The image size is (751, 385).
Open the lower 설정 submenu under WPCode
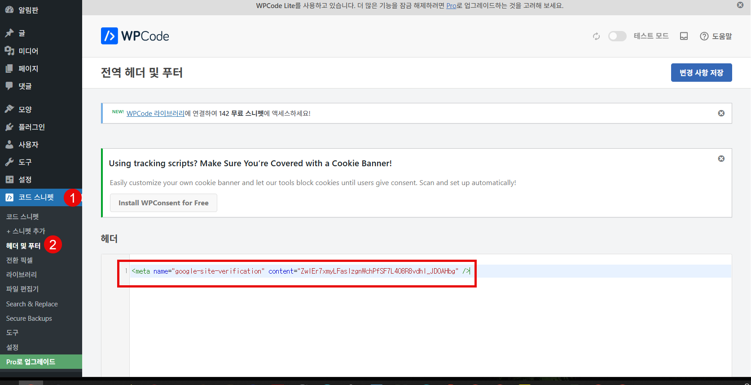click(x=12, y=347)
